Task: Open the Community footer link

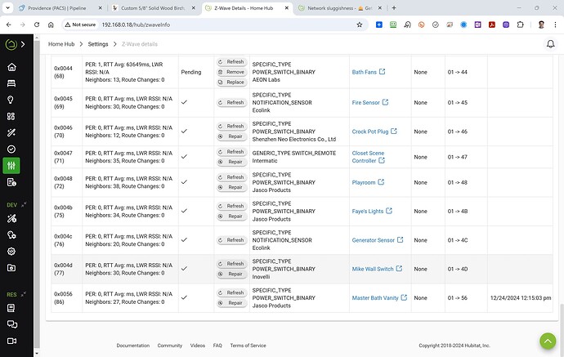Action: pyautogui.click(x=170, y=345)
